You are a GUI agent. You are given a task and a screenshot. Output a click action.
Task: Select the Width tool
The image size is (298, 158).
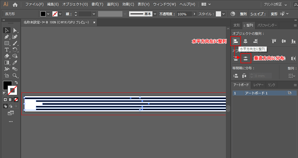point(7,69)
